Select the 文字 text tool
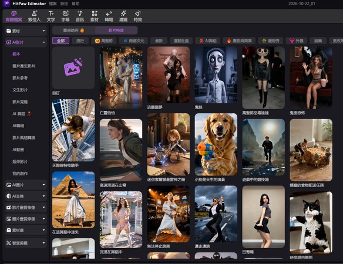The height and width of the screenshot is (264, 343). click(x=51, y=16)
